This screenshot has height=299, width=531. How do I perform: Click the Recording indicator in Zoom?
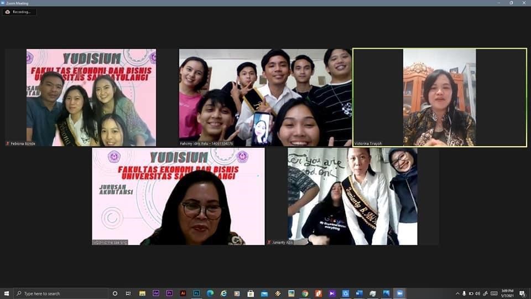[x=19, y=12]
